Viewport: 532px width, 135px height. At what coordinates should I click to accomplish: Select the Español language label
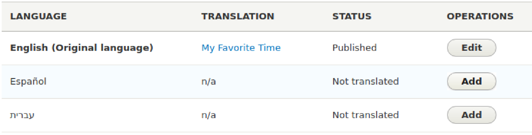pos(28,81)
